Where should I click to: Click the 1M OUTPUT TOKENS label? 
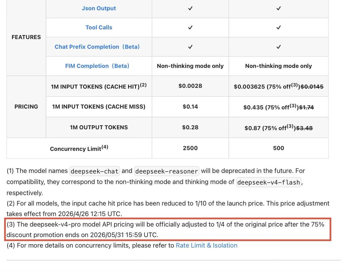[x=99, y=128]
